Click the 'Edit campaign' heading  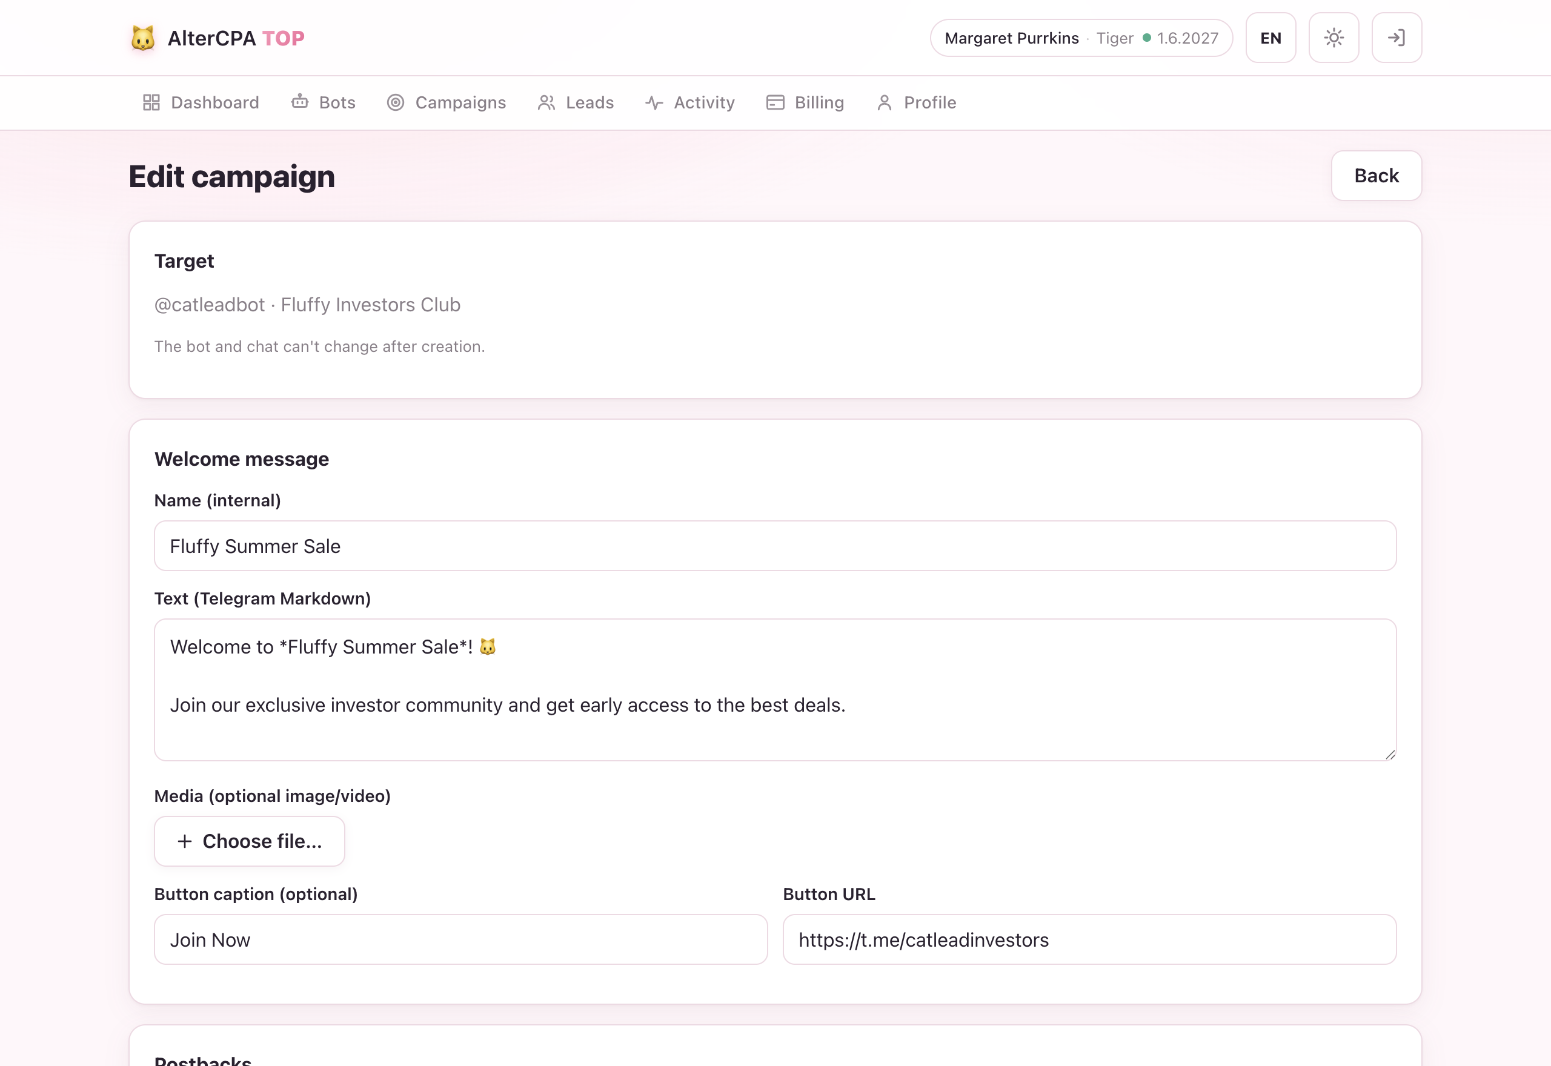[x=232, y=176]
